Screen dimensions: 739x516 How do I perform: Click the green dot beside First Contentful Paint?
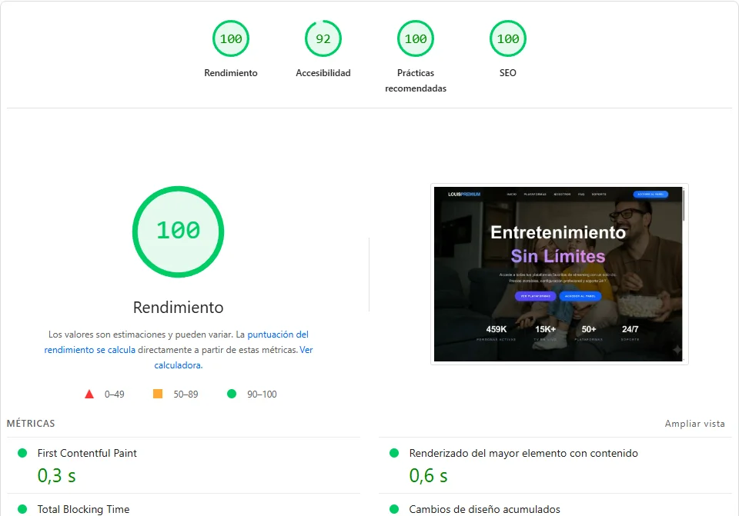pos(22,453)
